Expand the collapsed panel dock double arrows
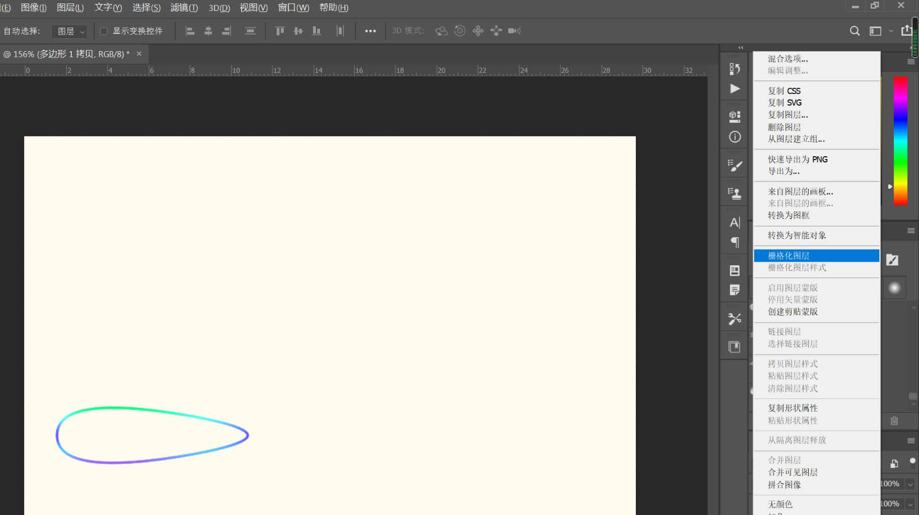The image size is (919, 515). [741, 48]
